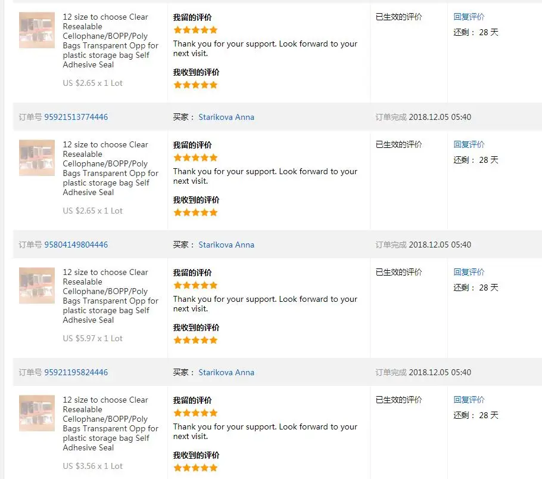Open order number 95921195824446 link

pyautogui.click(x=76, y=372)
